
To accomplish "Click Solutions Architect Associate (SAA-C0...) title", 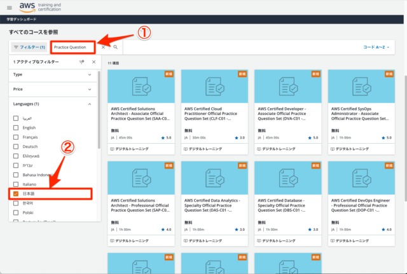I will (141, 114).
